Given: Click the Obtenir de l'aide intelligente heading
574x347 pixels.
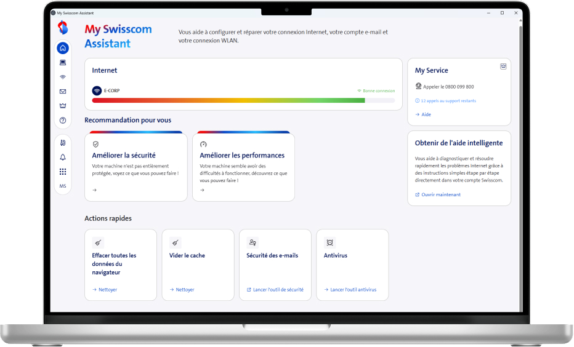Looking at the screenshot, I should coord(459,143).
